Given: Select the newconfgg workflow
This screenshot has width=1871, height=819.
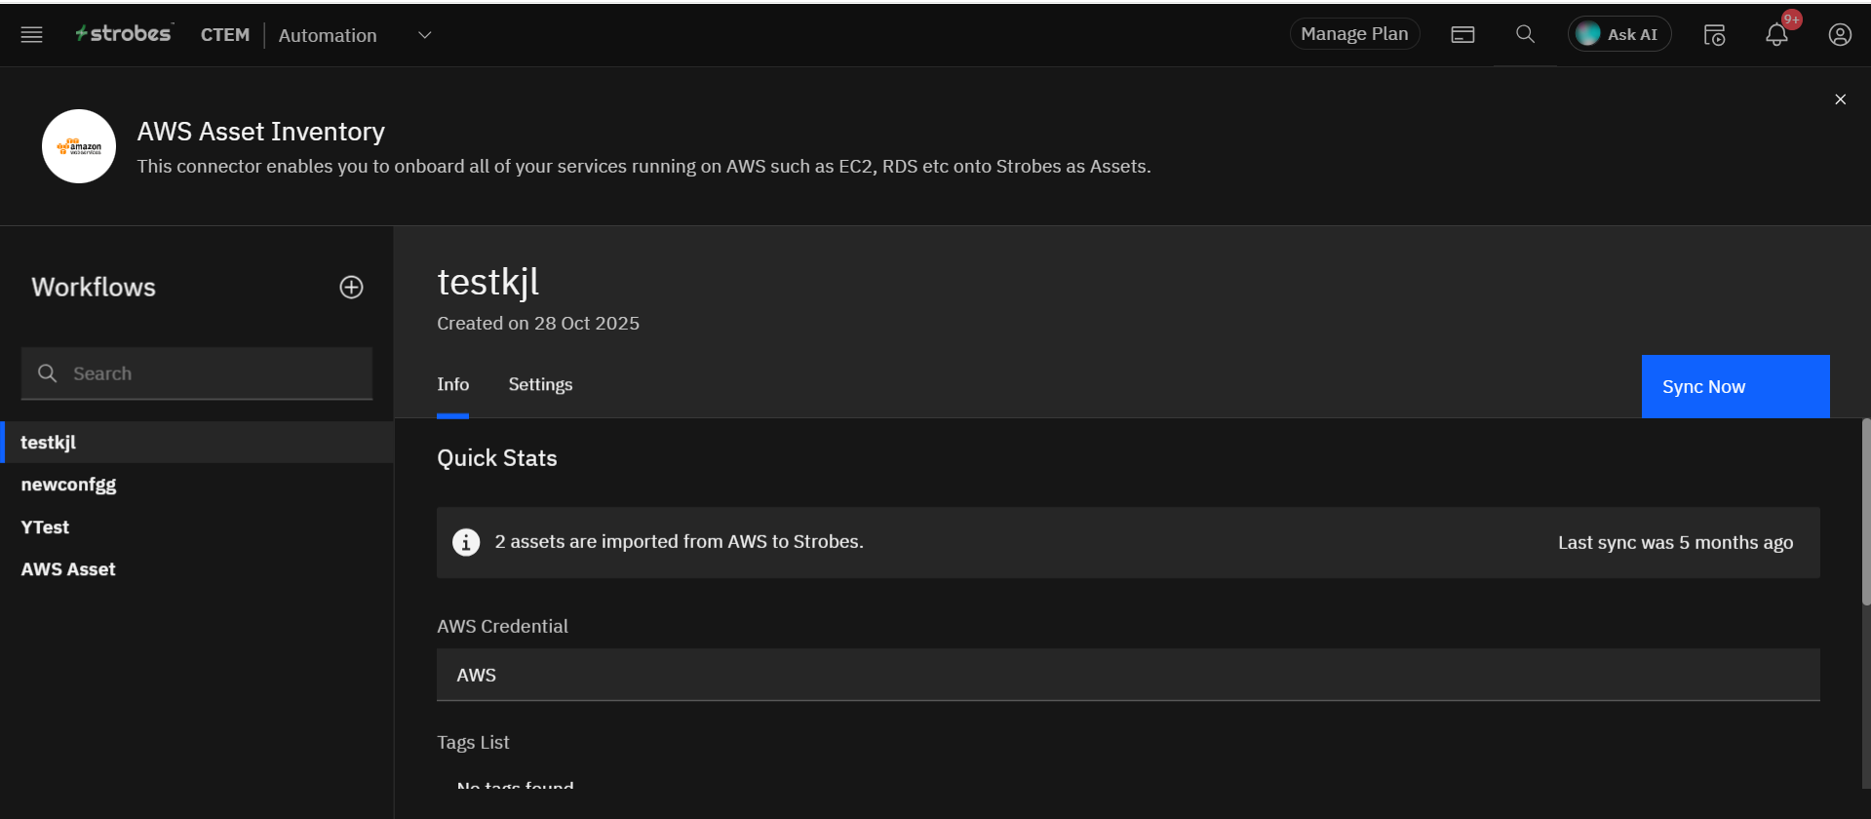Looking at the screenshot, I should pos(68,485).
